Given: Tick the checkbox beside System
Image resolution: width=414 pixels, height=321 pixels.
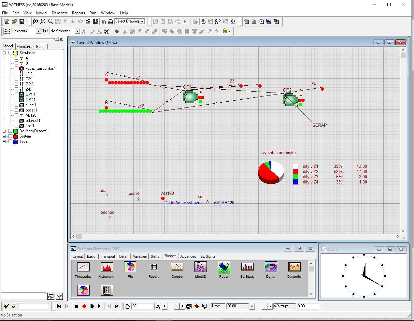Looking at the screenshot, I should [10, 136].
